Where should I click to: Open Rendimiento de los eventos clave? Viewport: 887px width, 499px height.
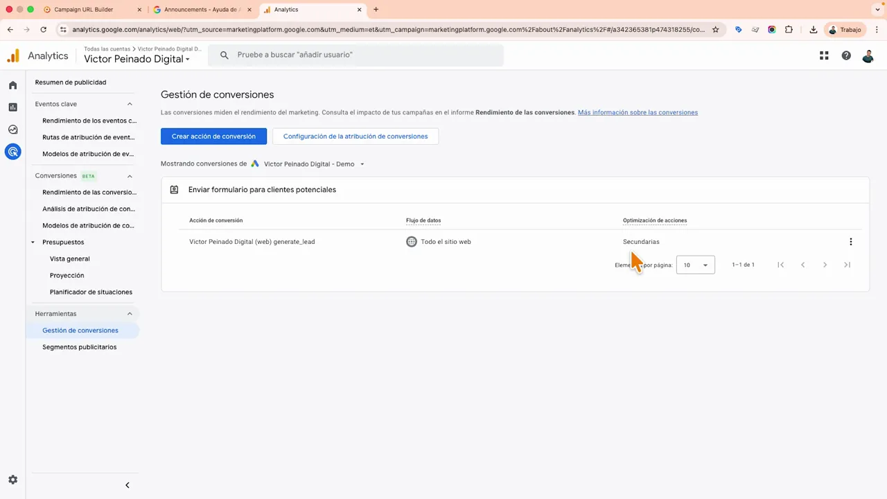click(x=89, y=121)
